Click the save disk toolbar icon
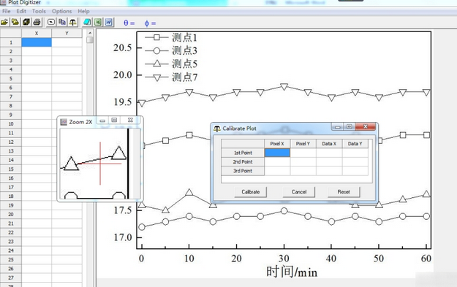 (26, 22)
